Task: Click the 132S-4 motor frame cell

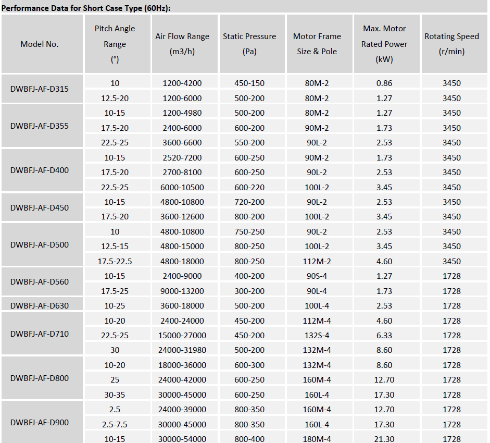Action: pos(317,335)
